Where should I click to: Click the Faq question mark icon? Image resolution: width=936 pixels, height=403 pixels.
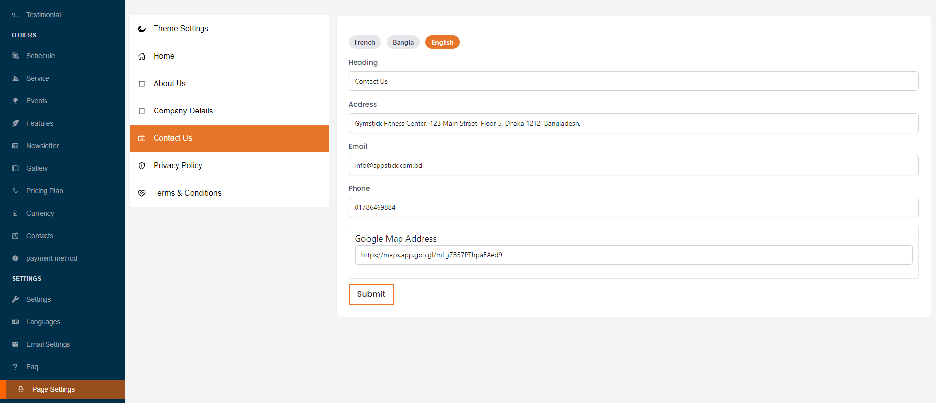pos(15,367)
